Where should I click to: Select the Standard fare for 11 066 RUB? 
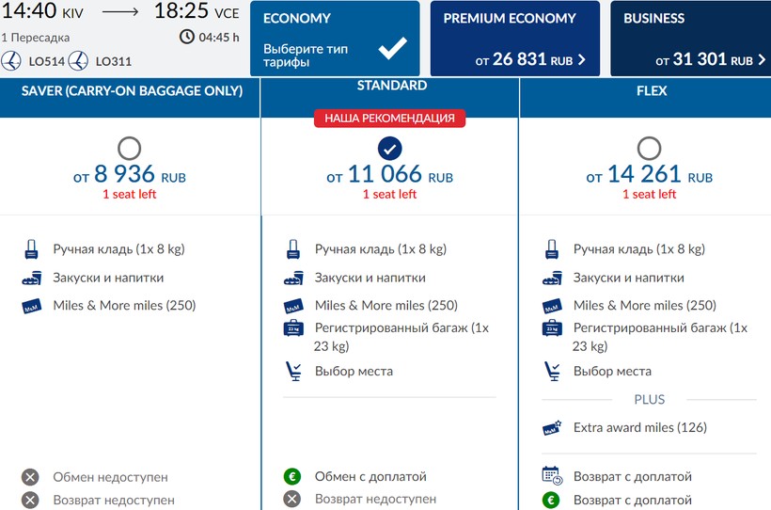[389, 148]
